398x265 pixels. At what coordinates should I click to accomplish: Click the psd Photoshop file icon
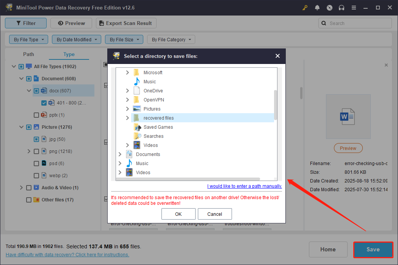click(x=44, y=163)
